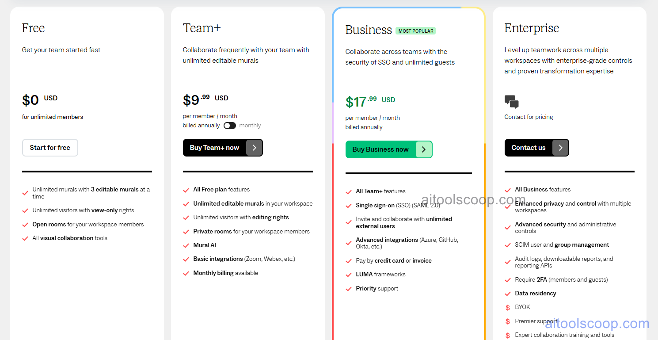Click Start for free button
This screenshot has width=658, height=340.
click(x=50, y=148)
